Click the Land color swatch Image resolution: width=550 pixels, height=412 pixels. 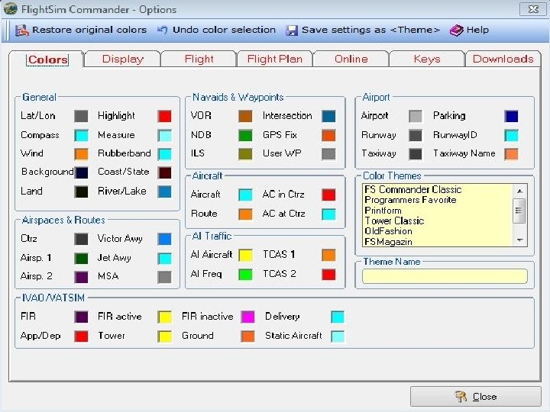[81, 192]
